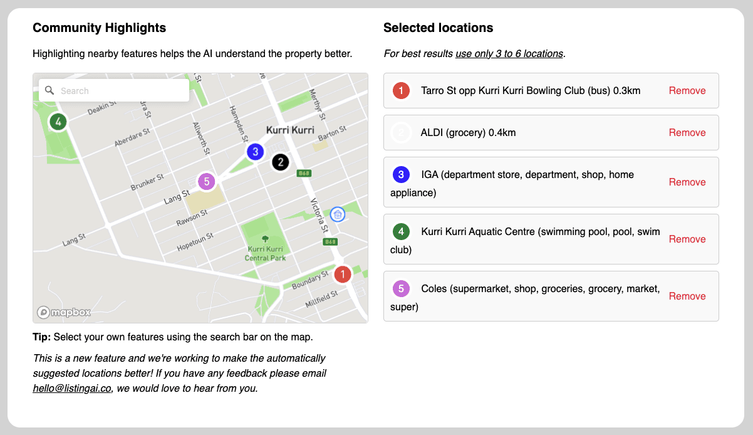Click map marker 1 near Boundary St
Viewport: 753px width, 435px height.
[343, 274]
